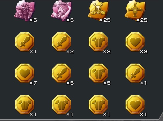Tap sword ×1 medal beside armor ×5 medal
The image size is (163, 121).
pos(135,73)
